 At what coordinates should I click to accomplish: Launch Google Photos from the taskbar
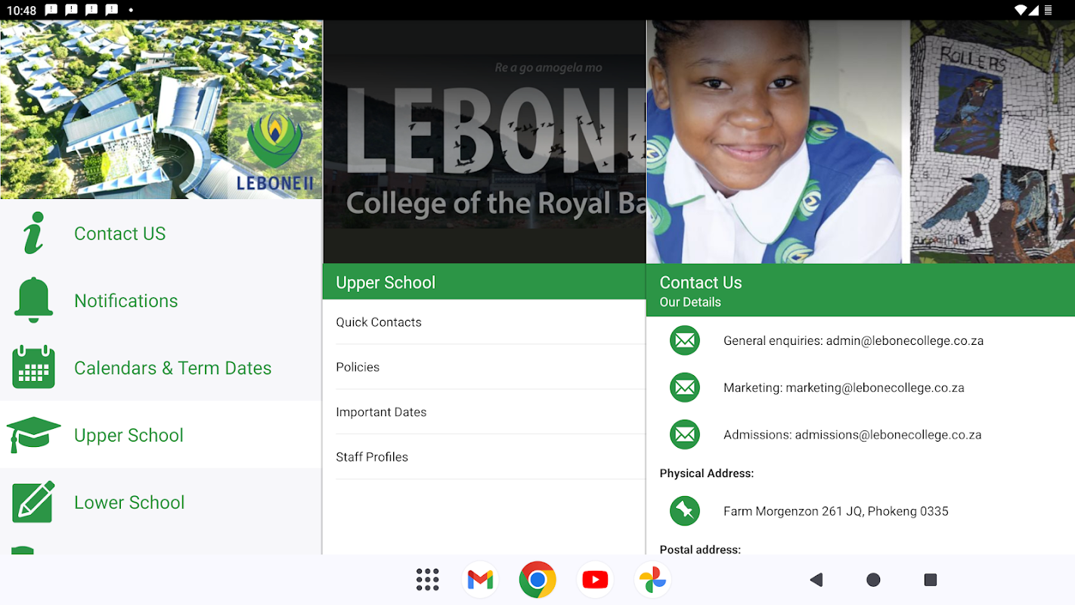[x=652, y=580]
